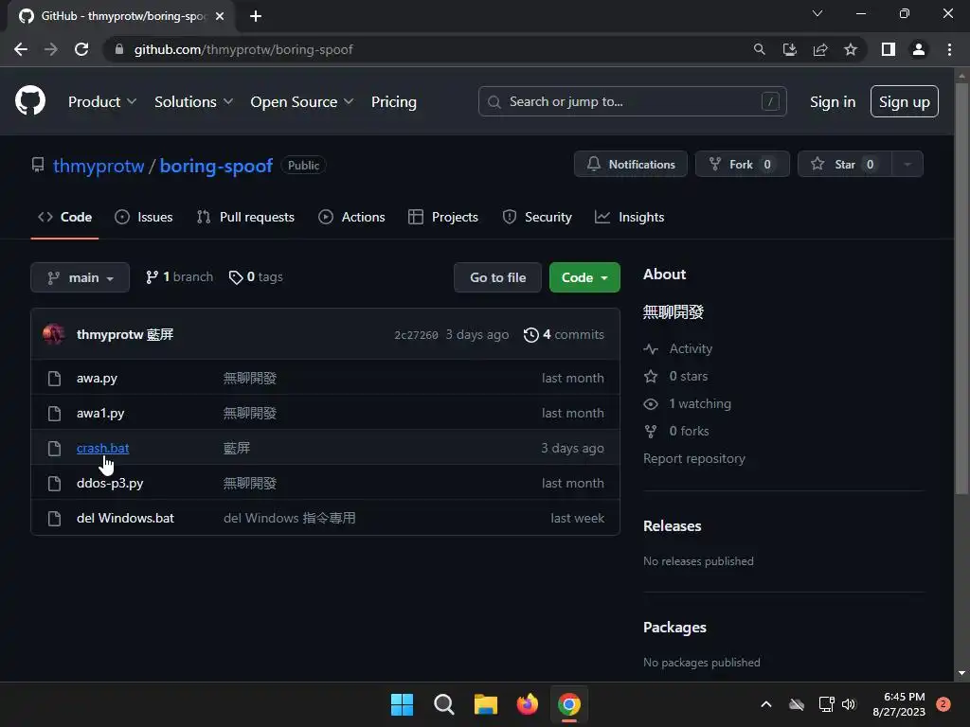This screenshot has width=970, height=727.
Task: Open thmyprotw user profile link
Action: (x=99, y=166)
